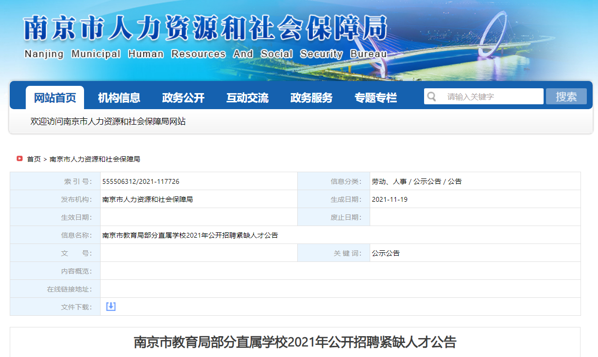This screenshot has height=357, width=598.
Task: Open the 网站首页 navigation tab
Action: (x=55, y=98)
